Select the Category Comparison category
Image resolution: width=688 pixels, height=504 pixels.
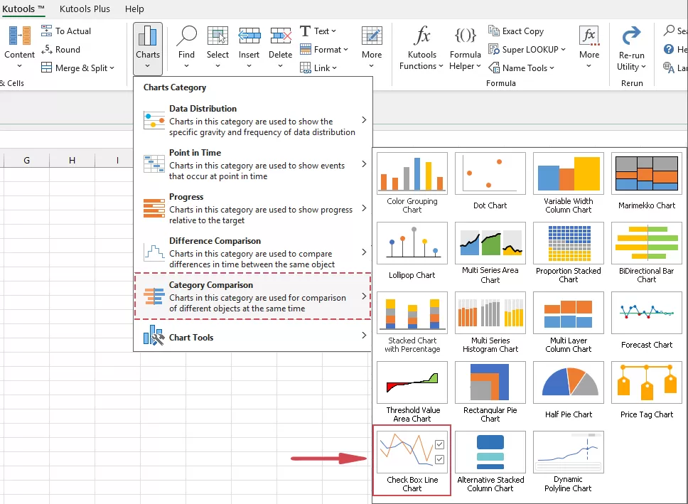pos(253,296)
